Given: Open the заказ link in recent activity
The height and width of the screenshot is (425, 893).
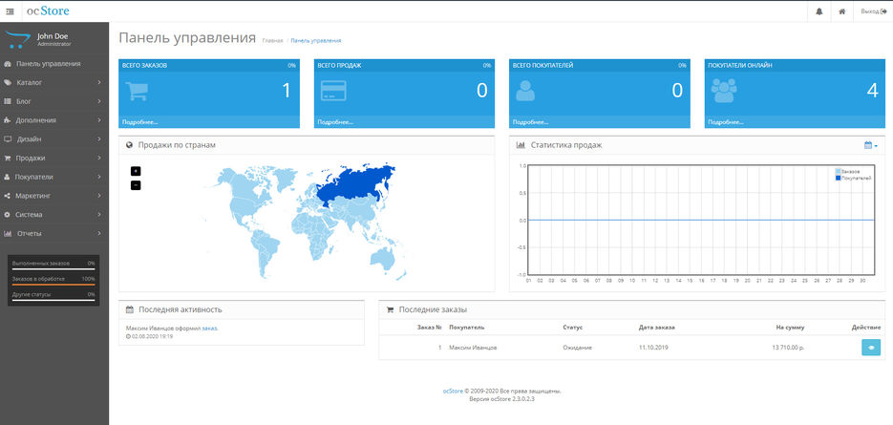Looking at the screenshot, I should [x=209, y=329].
